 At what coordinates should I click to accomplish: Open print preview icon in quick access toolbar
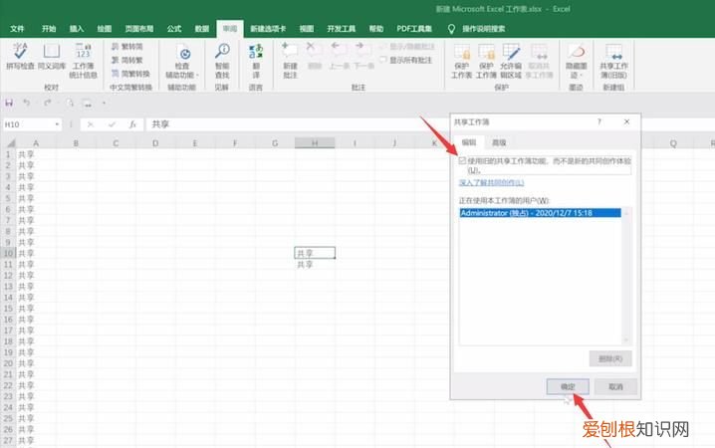[70, 103]
